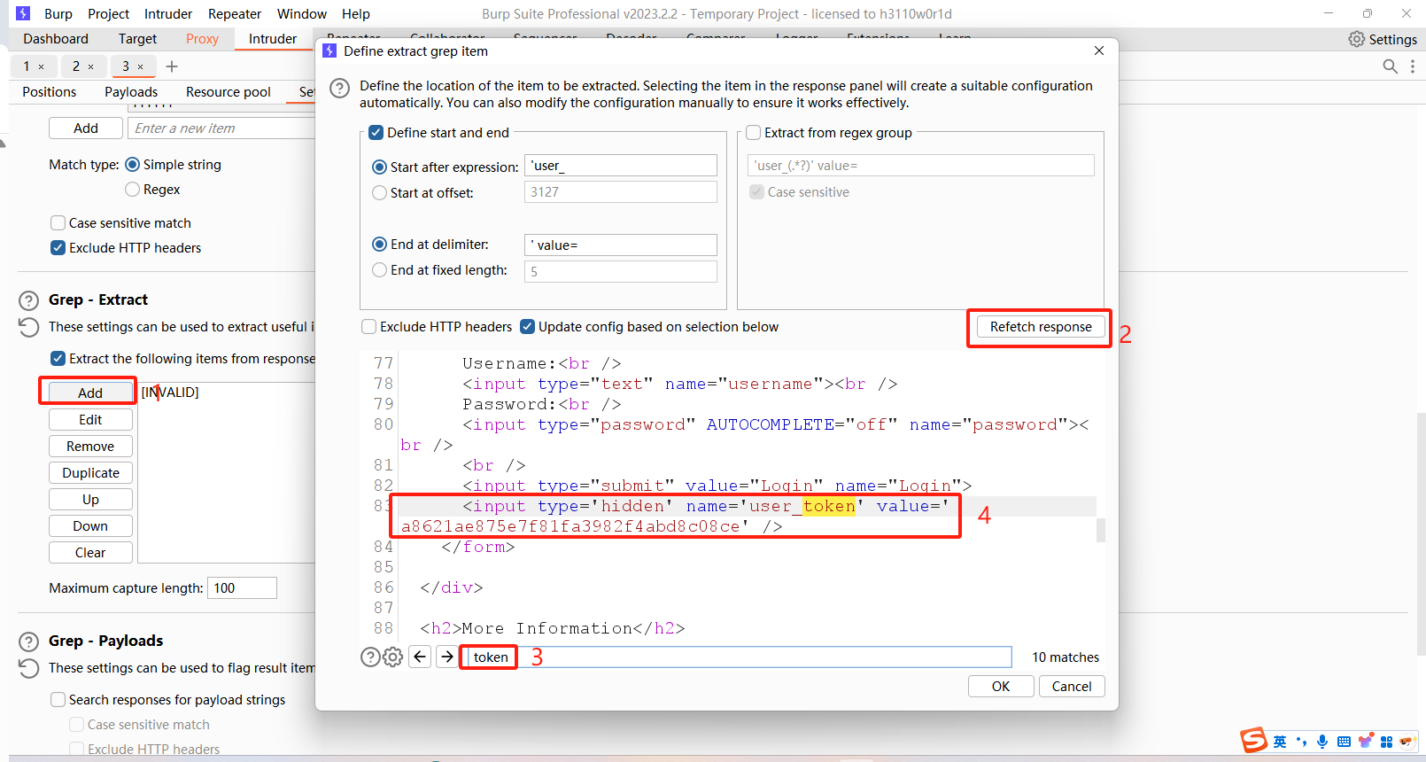Viewport: 1426px width, 762px height.
Task: Open the Payloads sub-tab
Action: point(131,92)
